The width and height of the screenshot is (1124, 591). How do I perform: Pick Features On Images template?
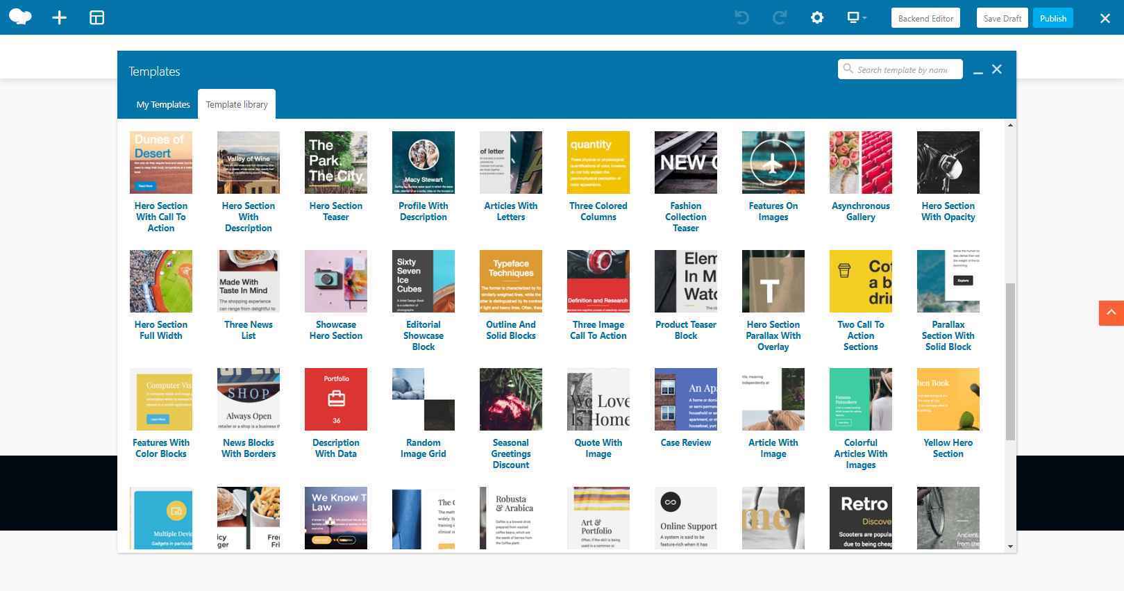(773, 163)
